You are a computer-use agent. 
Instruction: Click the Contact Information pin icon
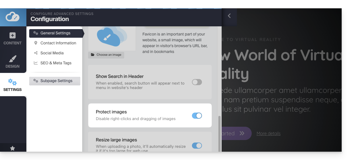[x=36, y=43]
